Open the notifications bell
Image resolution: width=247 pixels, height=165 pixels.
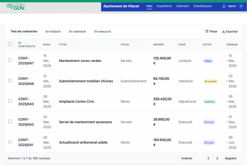pos(224,6)
